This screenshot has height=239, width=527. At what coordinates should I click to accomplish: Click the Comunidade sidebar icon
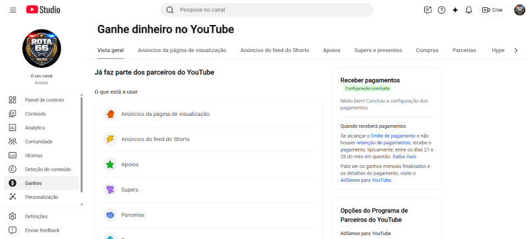(13, 142)
